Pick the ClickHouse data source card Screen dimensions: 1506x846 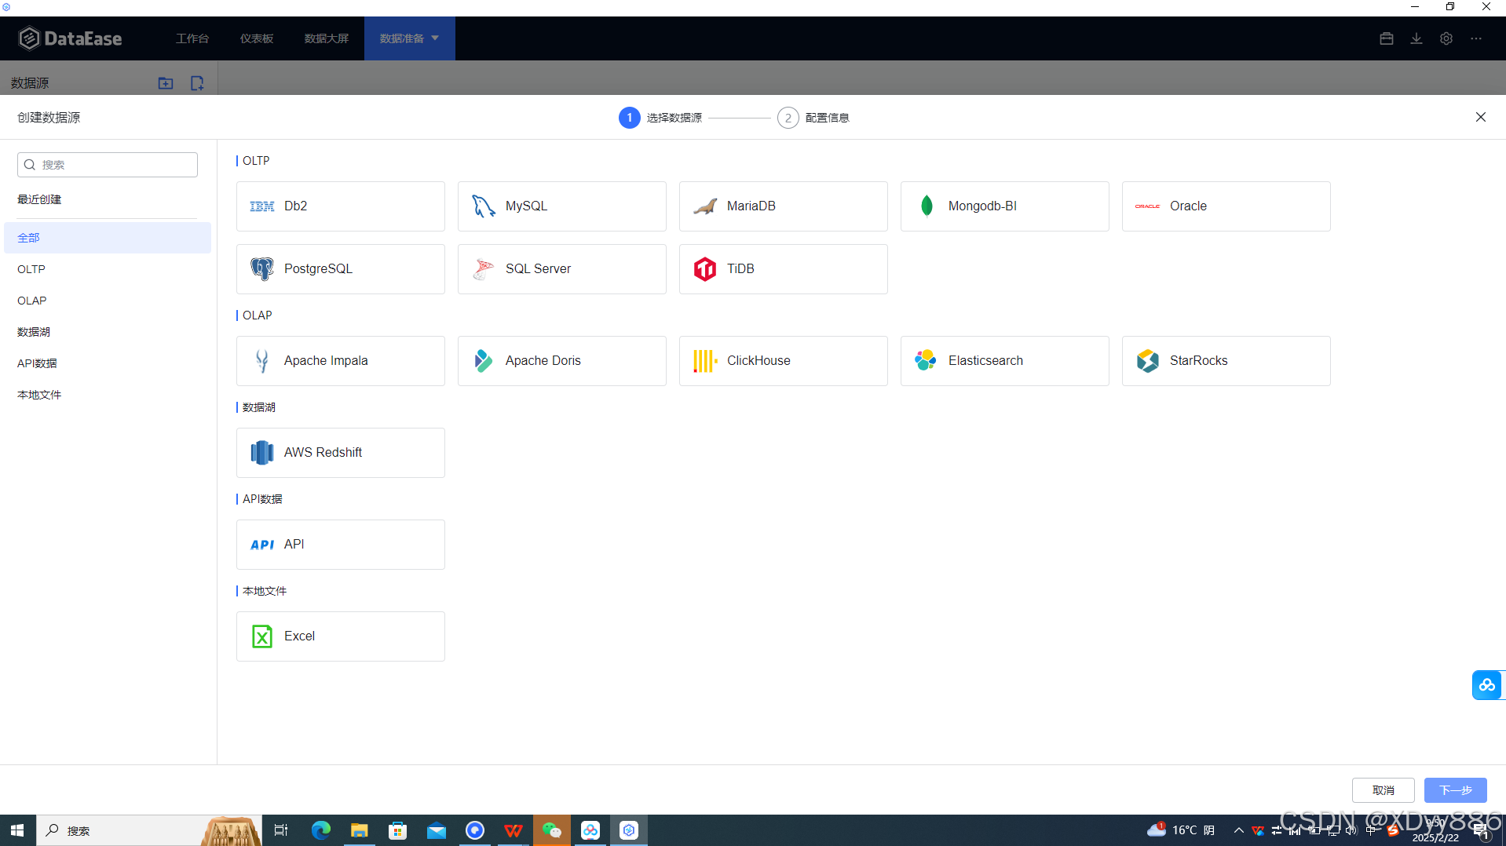click(x=783, y=361)
